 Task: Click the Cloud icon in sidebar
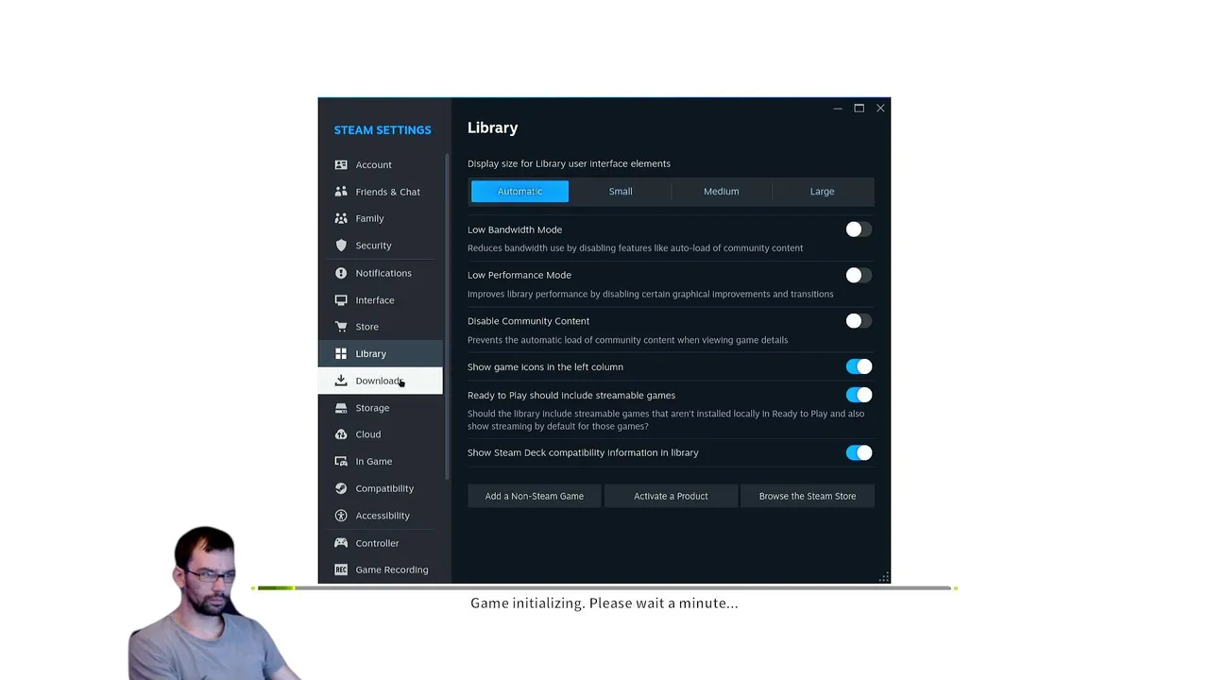coord(341,434)
